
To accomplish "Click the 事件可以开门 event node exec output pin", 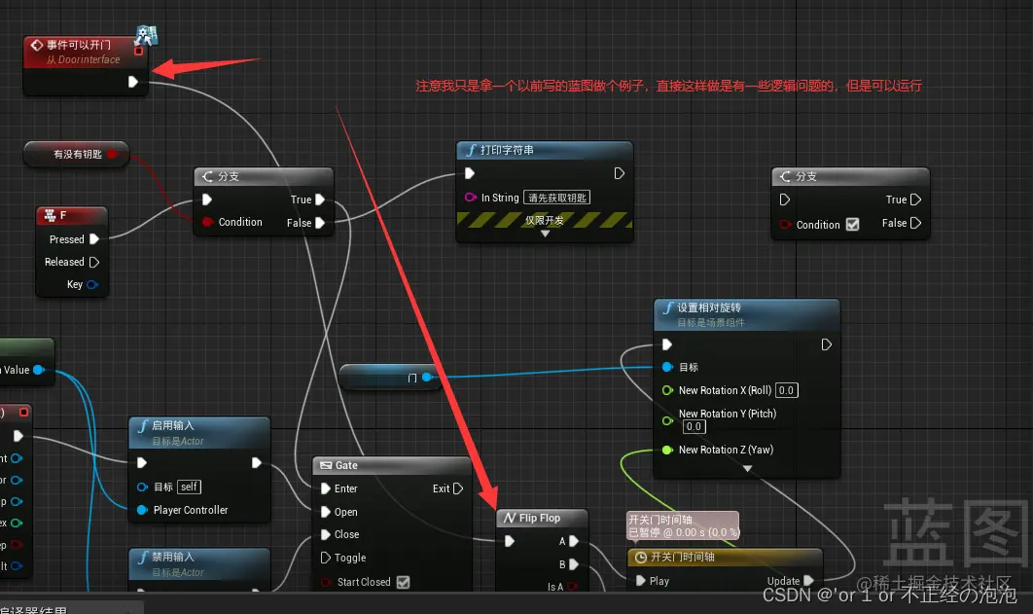I will 132,82.
